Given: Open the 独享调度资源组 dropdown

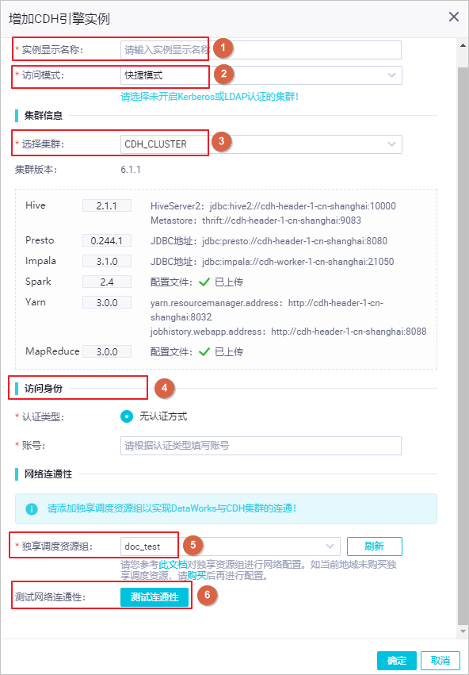Looking at the screenshot, I should click(230, 547).
